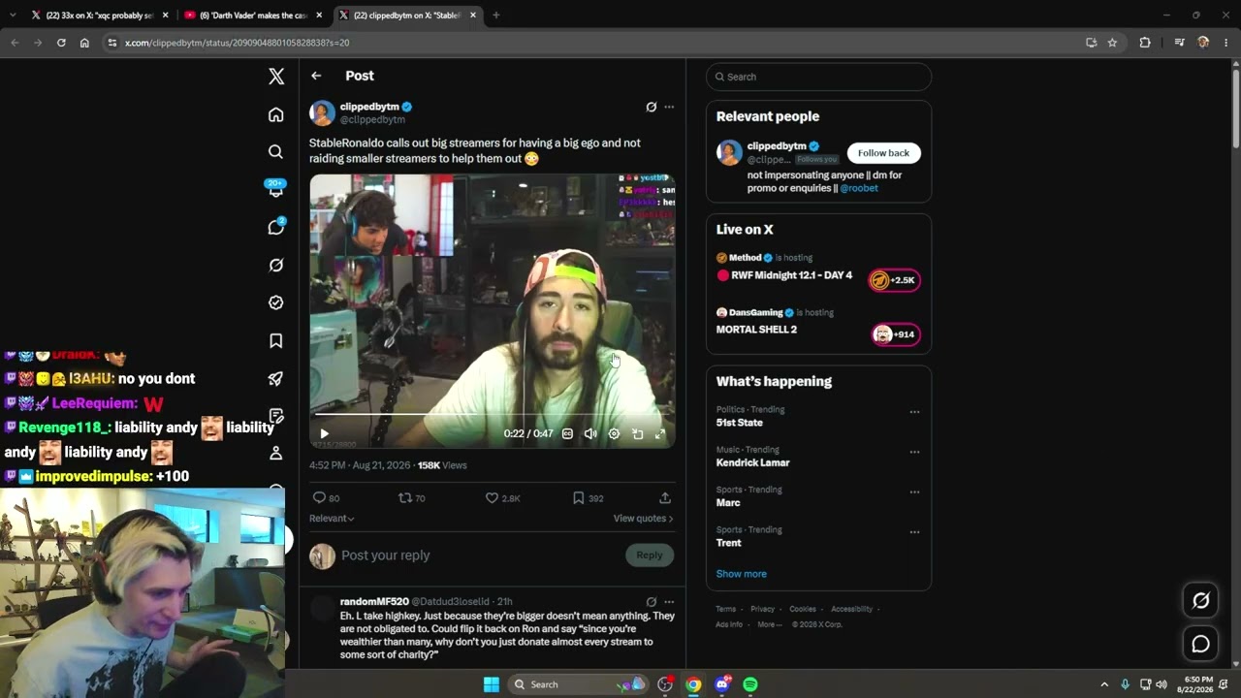Seek on video progress bar
This screenshot has width=1241, height=698.
[493, 415]
